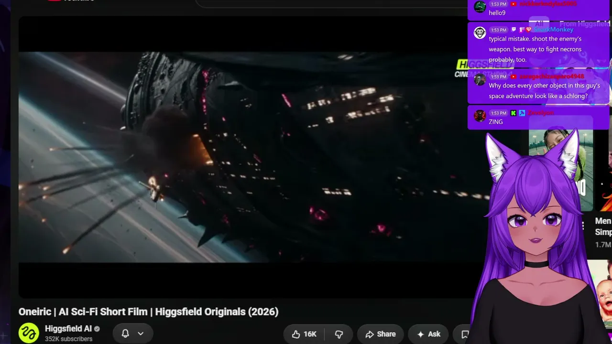Click the Higgsfield AI channel avatar

click(x=29, y=333)
